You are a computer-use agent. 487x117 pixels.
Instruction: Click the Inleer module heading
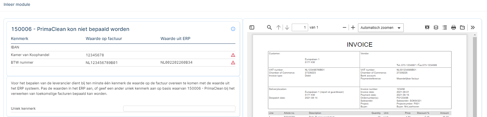click(17, 4)
